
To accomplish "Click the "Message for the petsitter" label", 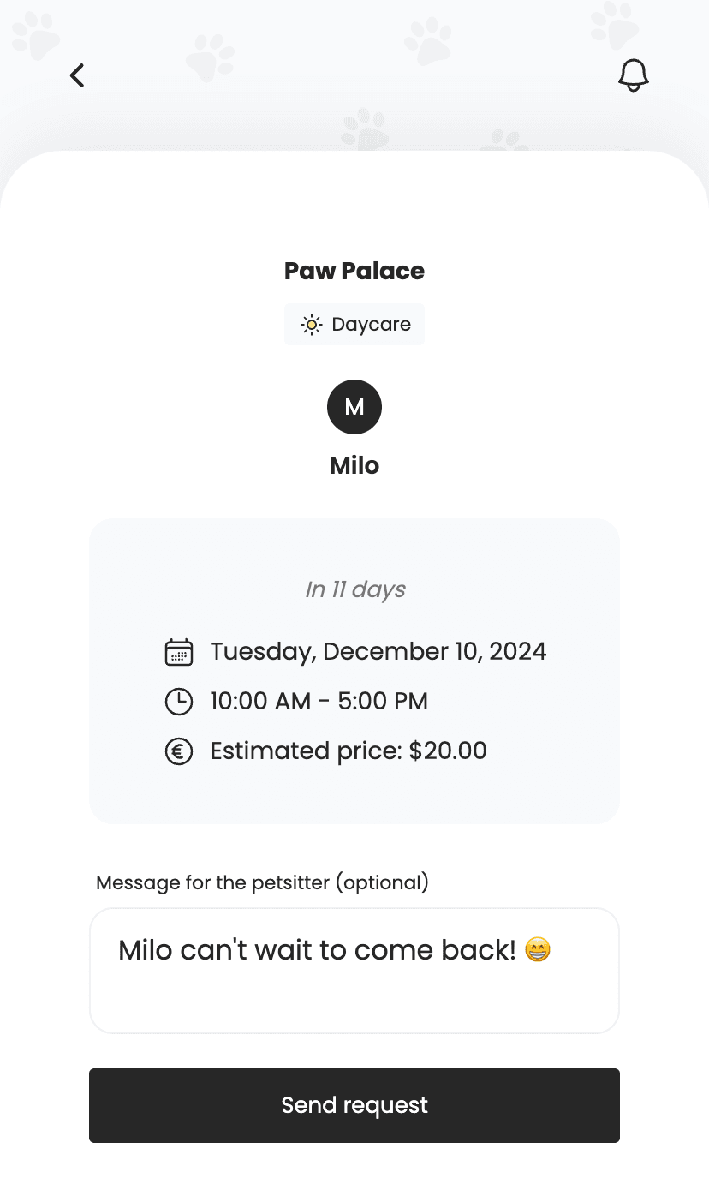I will (x=262, y=882).
